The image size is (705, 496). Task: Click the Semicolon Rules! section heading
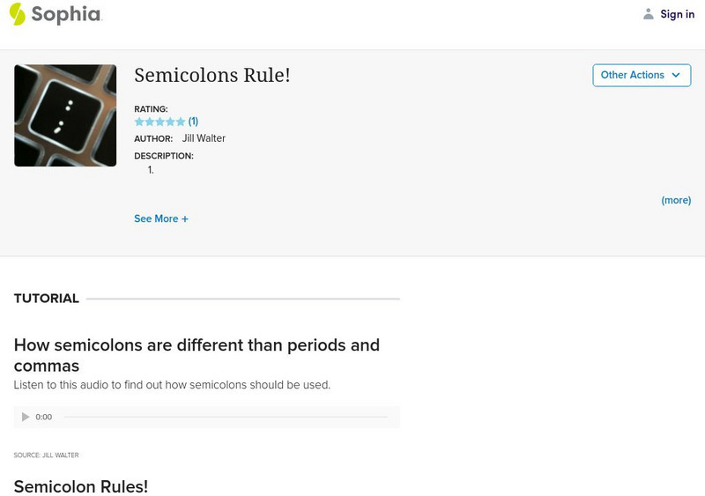[x=81, y=486]
